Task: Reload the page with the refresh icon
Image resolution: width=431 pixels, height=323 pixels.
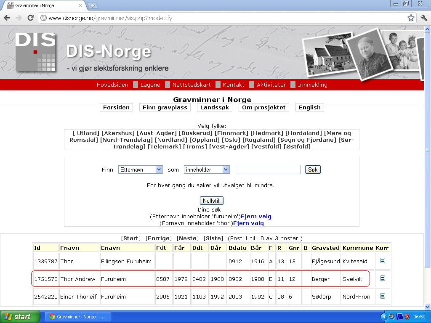Action: click(30, 18)
